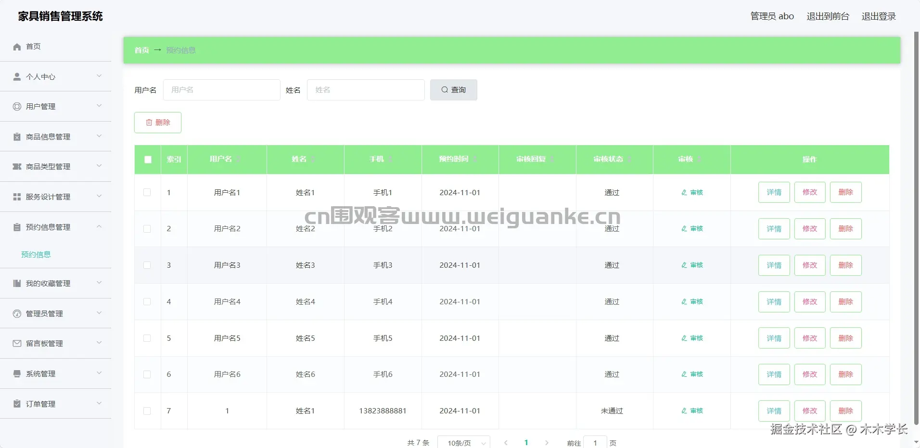
Task: Click the 审核 edit icon for 用户名4
Action: click(x=684, y=301)
